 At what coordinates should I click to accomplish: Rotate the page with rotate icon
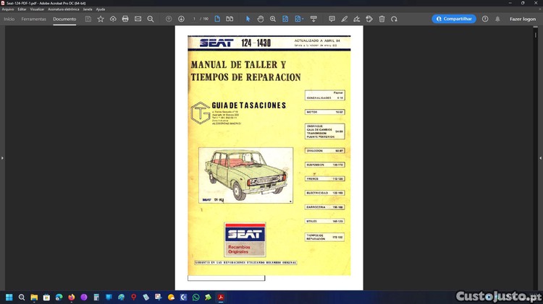point(394,19)
